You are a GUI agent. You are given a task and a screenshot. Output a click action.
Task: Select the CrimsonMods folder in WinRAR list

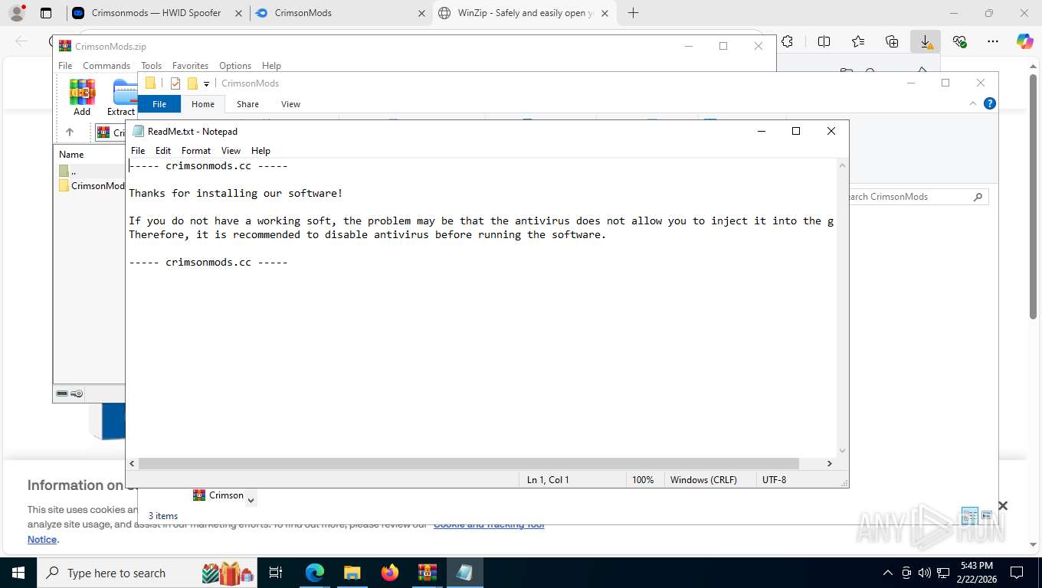[91, 185]
